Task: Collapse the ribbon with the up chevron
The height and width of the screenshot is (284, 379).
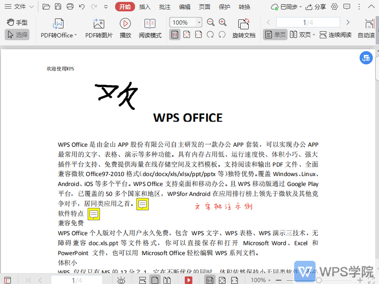Action: pos(371,7)
